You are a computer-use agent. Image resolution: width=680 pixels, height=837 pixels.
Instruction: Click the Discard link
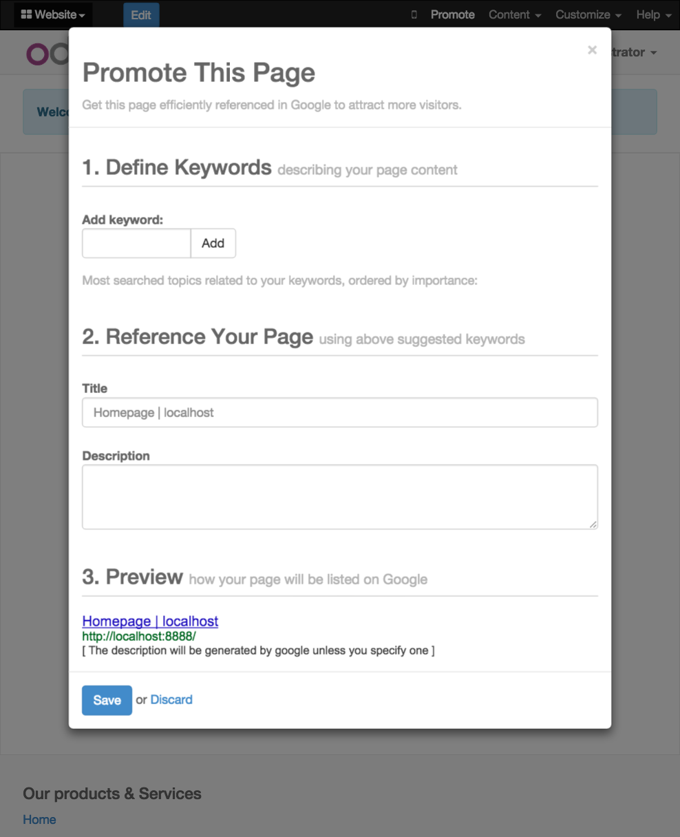click(171, 700)
